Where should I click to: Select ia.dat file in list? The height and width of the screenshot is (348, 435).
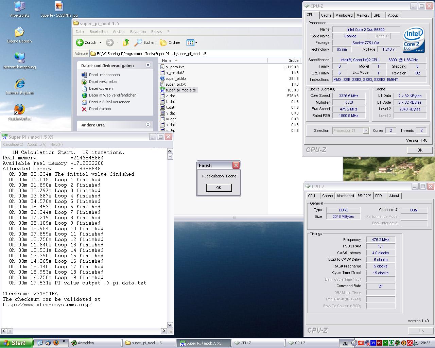pyautogui.click(x=170, y=96)
